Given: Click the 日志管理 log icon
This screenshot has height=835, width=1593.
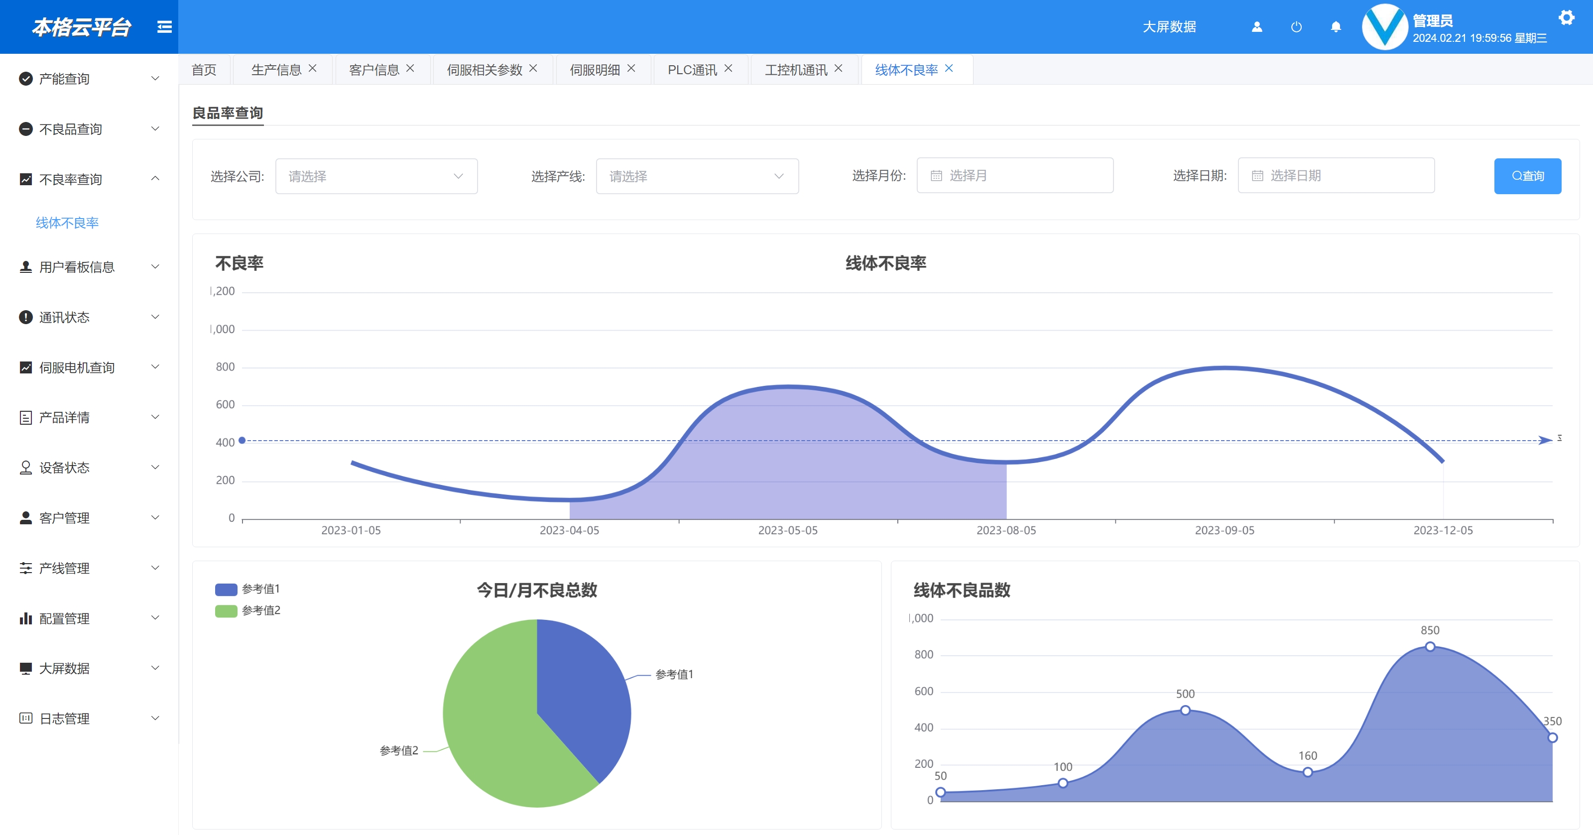Looking at the screenshot, I should 26,718.
